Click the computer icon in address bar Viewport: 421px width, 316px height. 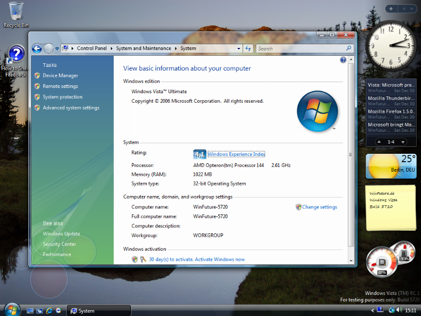click(65, 48)
